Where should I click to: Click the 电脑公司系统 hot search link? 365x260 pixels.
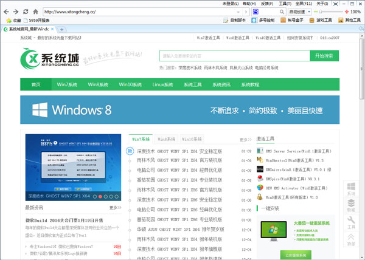coord(266,68)
